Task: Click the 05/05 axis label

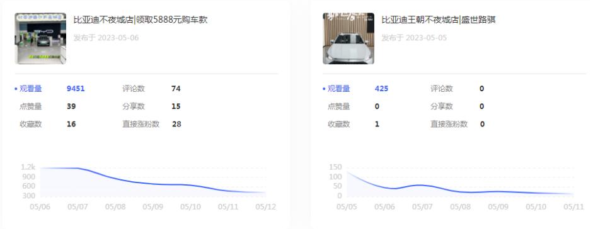Action: click(347, 207)
